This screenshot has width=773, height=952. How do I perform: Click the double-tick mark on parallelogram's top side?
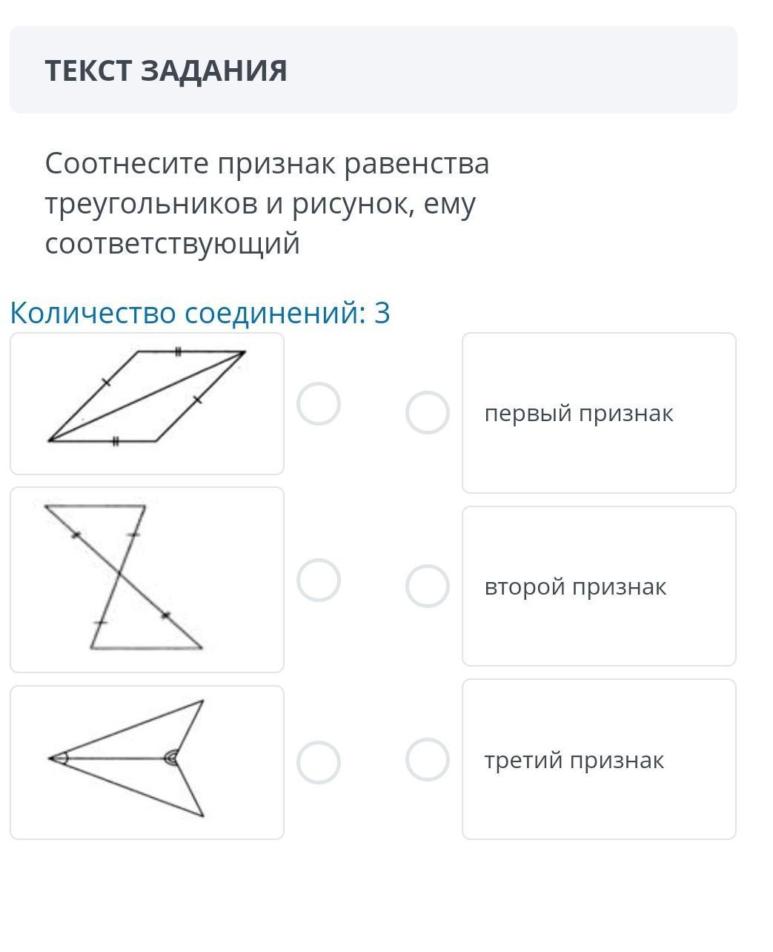[x=178, y=351]
